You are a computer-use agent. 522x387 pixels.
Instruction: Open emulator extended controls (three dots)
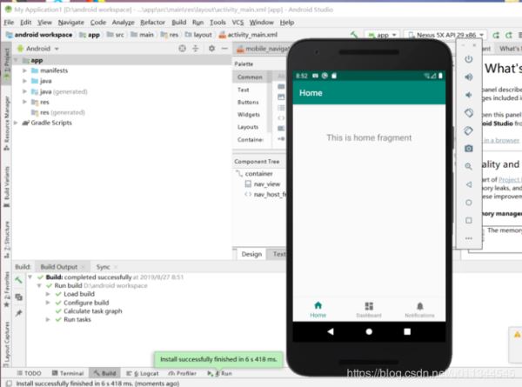pos(469,237)
